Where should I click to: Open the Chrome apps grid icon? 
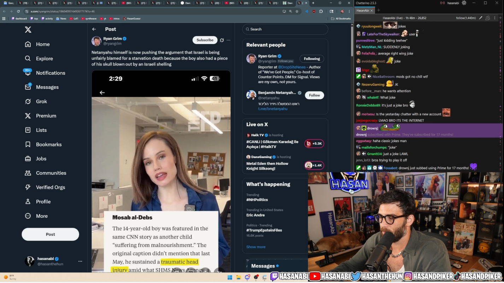(4, 18)
